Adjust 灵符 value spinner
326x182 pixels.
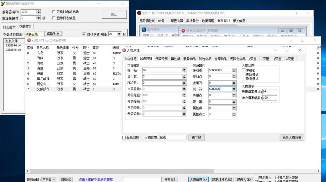click(x=234, y=89)
